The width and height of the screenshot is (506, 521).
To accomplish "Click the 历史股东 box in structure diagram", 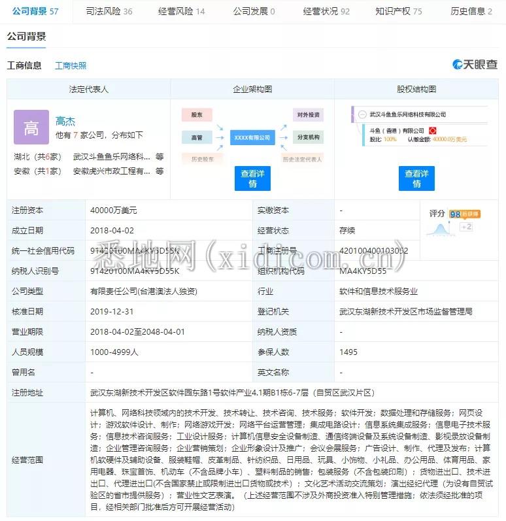I will tap(203, 159).
